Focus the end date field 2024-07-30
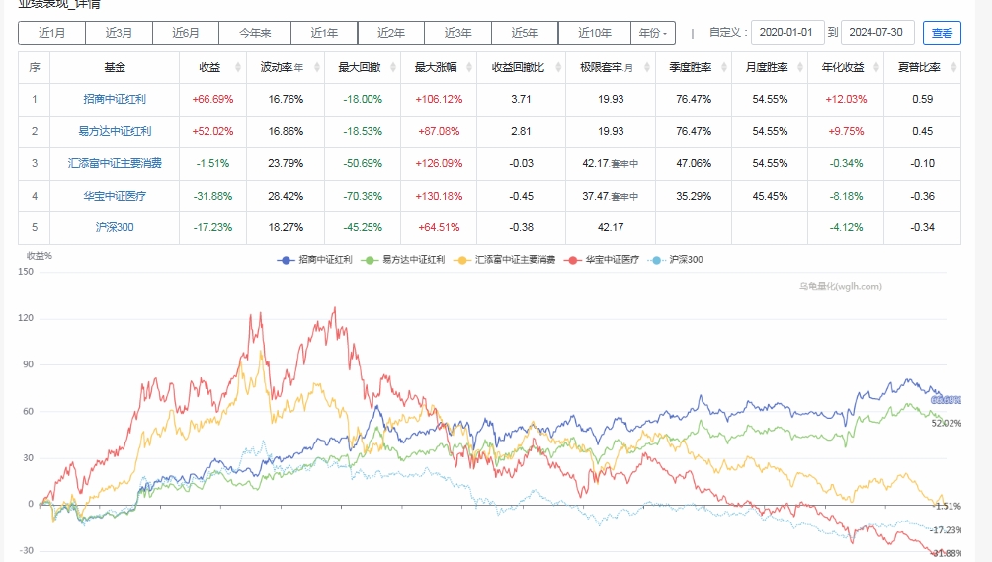 pos(877,33)
